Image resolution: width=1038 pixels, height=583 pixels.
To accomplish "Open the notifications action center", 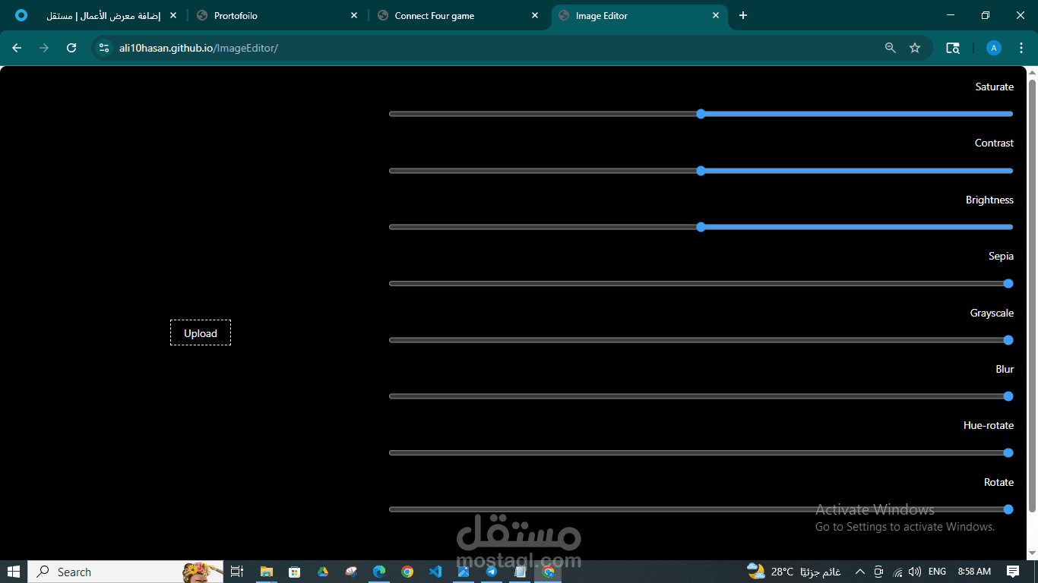I will point(1013,572).
